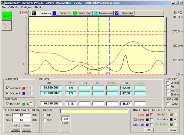Click the miniVNA title bar app icon
Viewport: 184px width, 135px height.
point(3,3)
